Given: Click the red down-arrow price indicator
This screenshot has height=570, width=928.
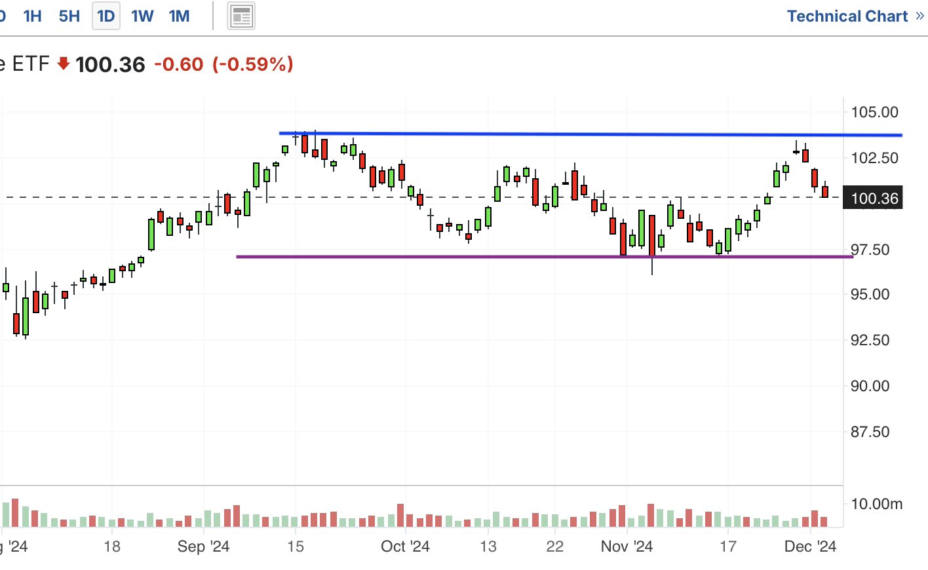Looking at the screenshot, I should point(64,64).
